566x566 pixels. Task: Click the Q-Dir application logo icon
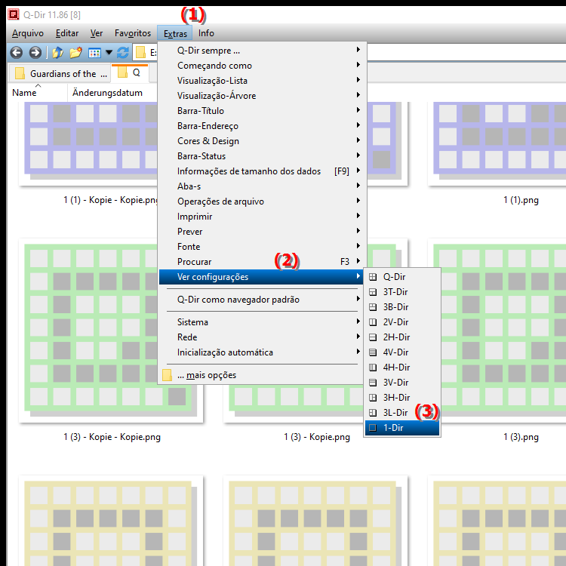tap(14, 14)
